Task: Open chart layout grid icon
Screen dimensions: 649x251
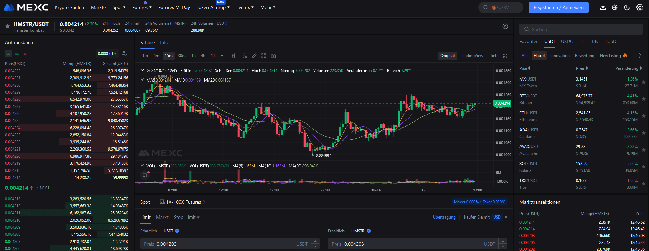Action: [x=263, y=56]
